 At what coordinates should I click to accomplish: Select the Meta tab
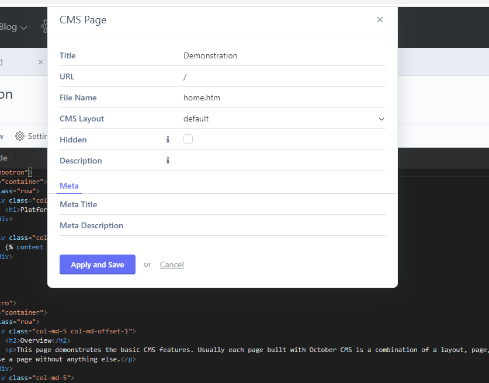click(69, 186)
